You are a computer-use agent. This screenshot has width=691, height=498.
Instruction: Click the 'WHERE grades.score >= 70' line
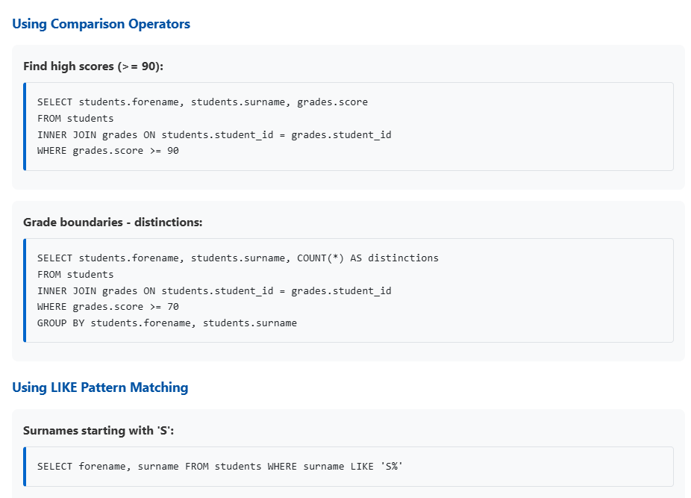108,307
